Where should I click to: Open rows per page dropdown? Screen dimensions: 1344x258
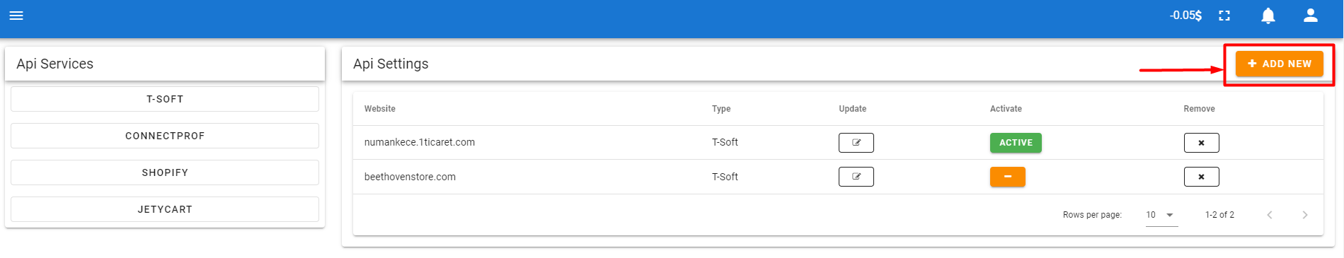point(1161,215)
